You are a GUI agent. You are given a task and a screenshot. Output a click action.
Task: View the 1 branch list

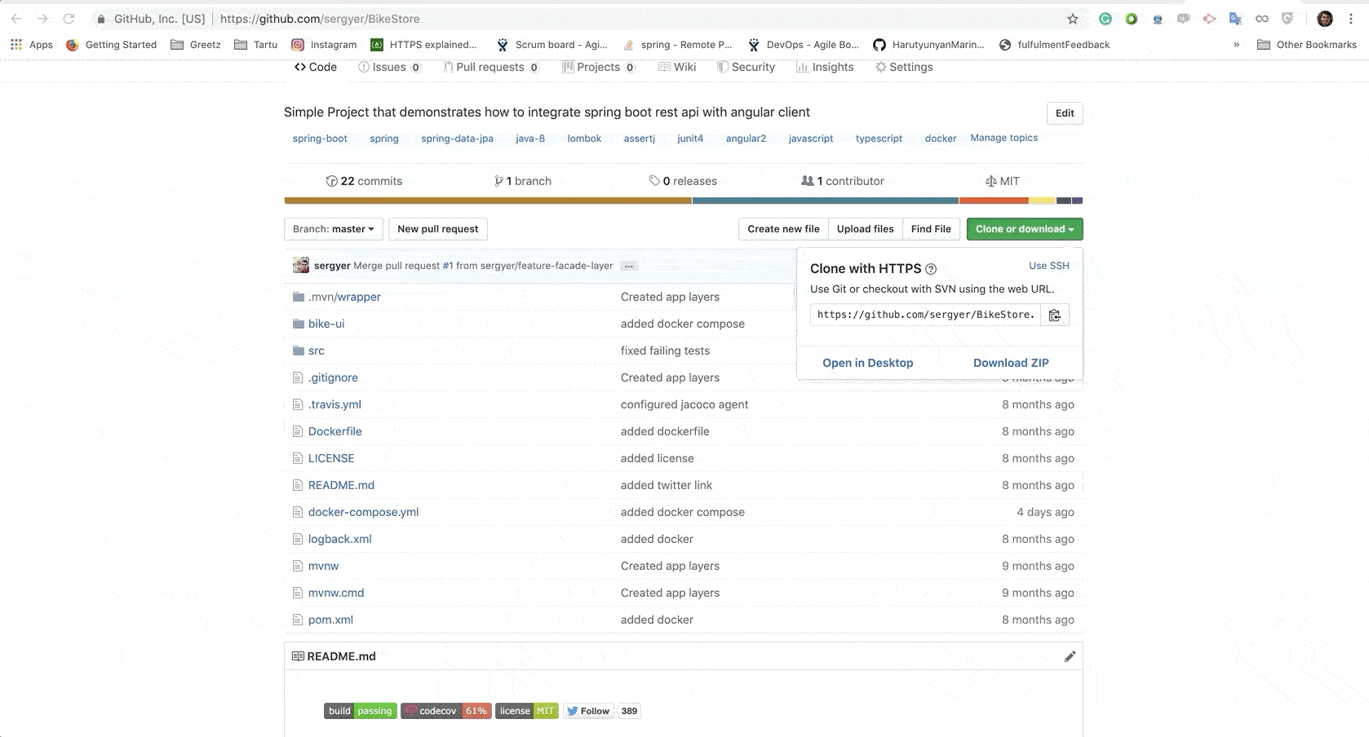(x=523, y=181)
